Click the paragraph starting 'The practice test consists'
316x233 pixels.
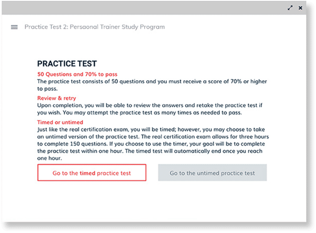[x=152, y=85]
